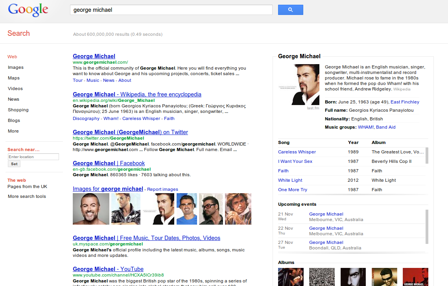The width and height of the screenshot is (448, 286).
Task: Open Maps from the left sidebar
Action: pos(13,77)
